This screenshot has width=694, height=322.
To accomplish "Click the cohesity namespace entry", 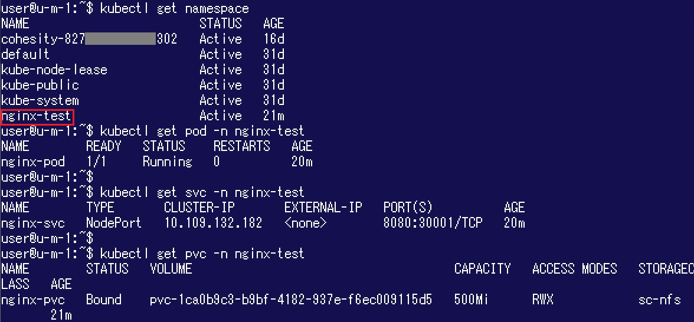I will point(89,39).
